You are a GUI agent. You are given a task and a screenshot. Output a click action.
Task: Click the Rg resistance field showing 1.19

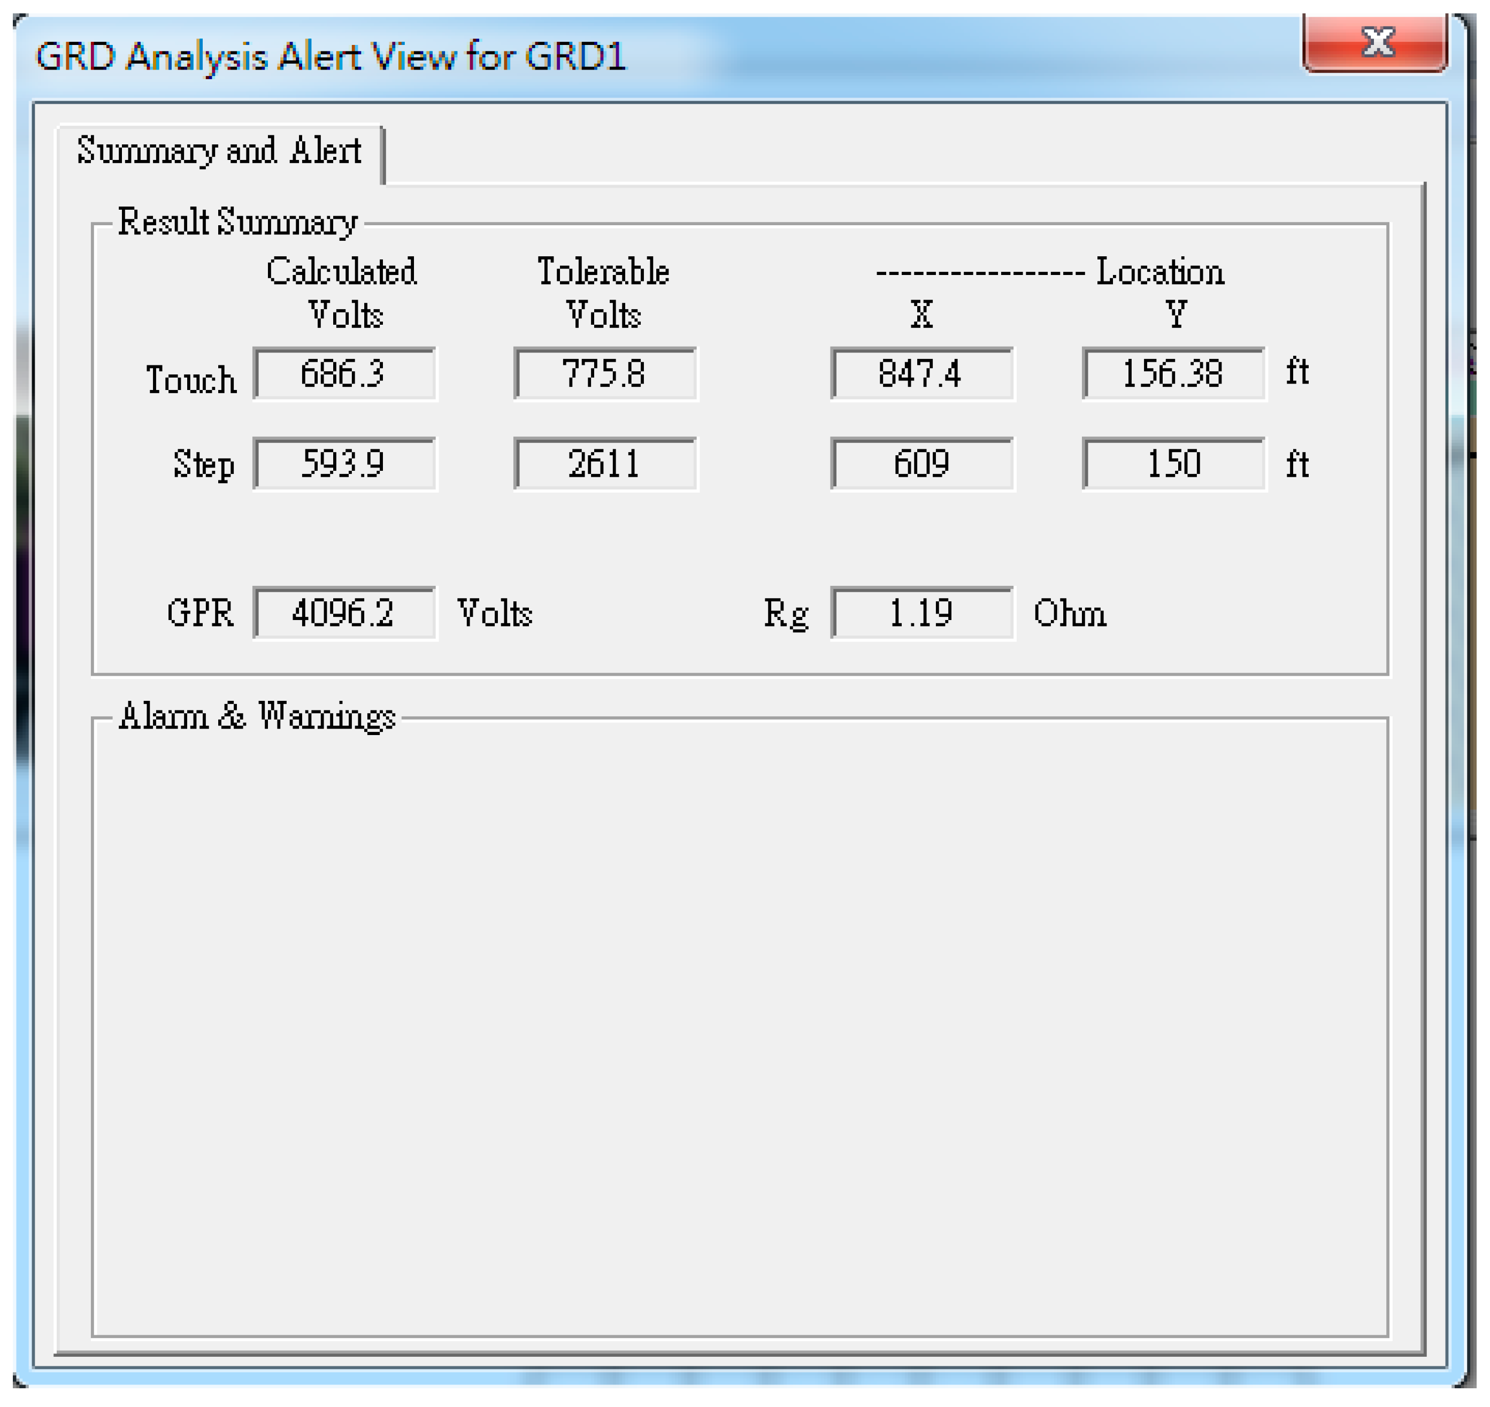(921, 614)
